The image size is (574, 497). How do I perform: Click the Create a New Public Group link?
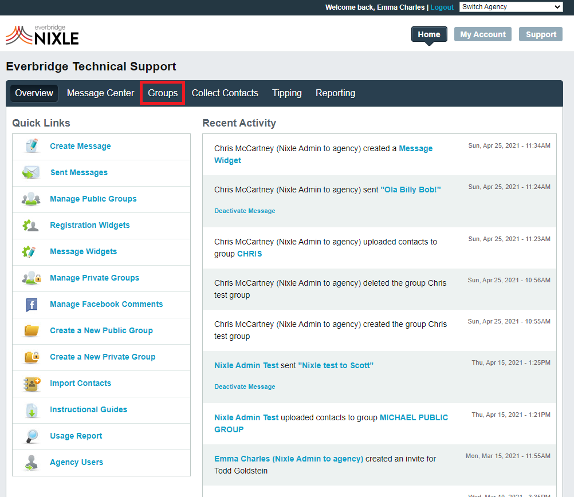pyautogui.click(x=101, y=330)
